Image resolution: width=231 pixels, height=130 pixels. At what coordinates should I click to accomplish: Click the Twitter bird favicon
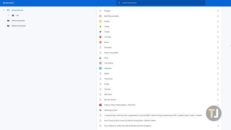click(x=100, y=32)
